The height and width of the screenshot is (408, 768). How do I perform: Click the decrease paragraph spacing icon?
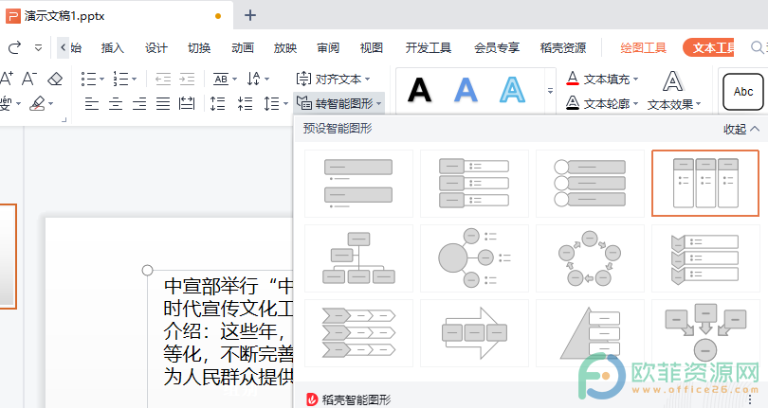[x=245, y=104]
